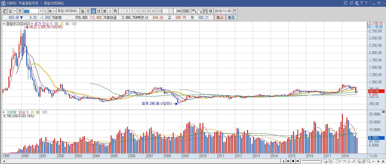Click the 업 (sector) type button
Screen dimensions: 386x164
coord(10,11)
